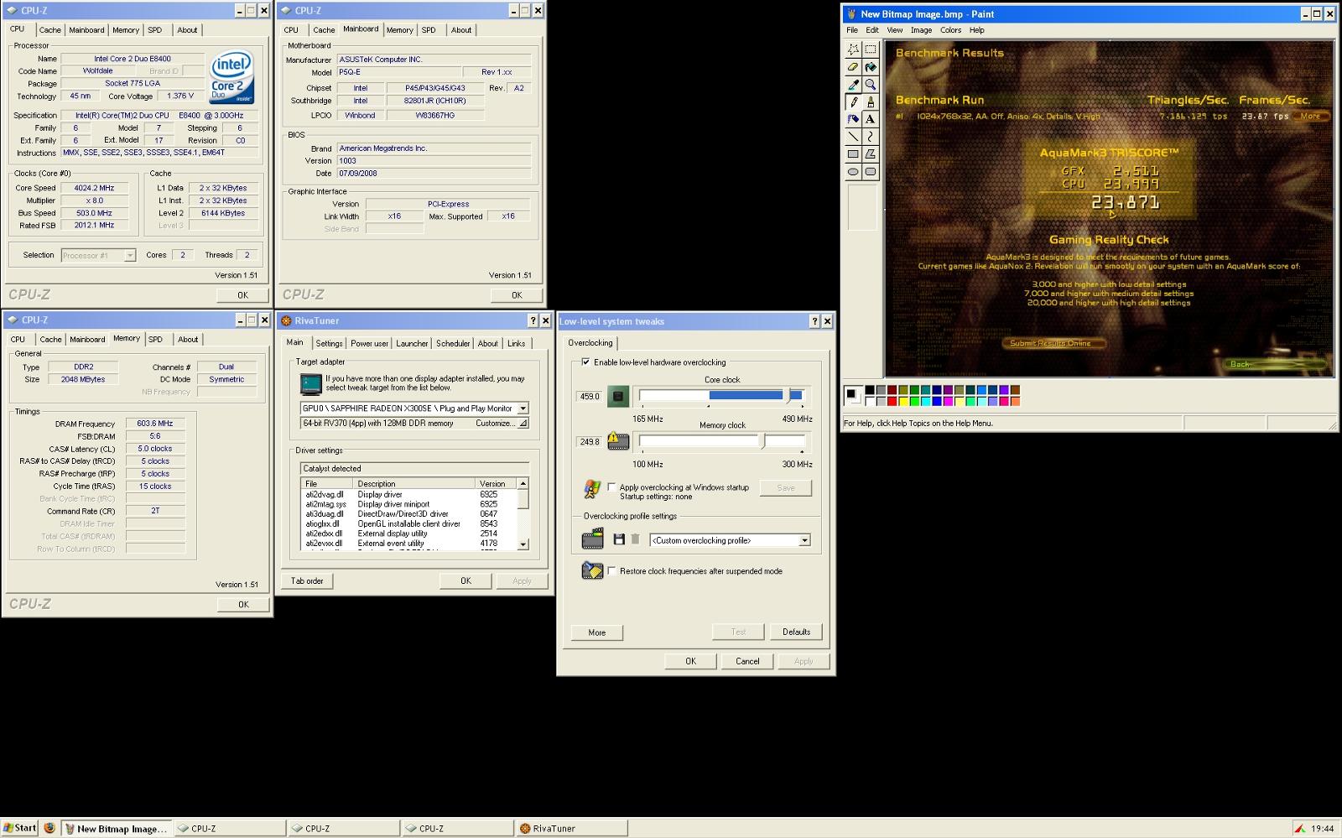
Task: Open the Colors menu in Paint
Action: pyautogui.click(x=950, y=30)
